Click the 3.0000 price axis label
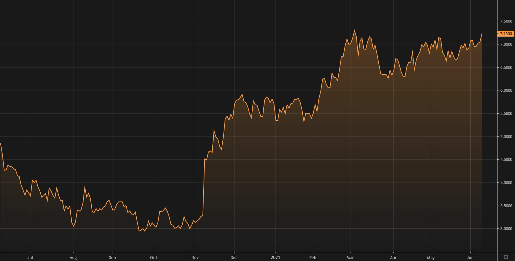Screen dimensions: 515x261 (x=506, y=229)
